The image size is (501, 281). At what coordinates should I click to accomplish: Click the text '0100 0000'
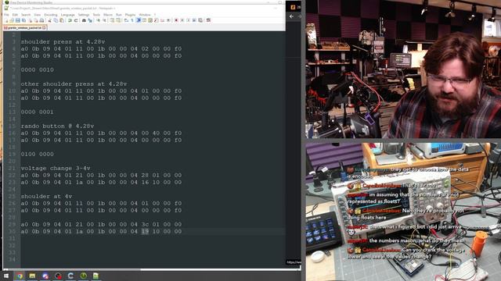(x=38, y=155)
